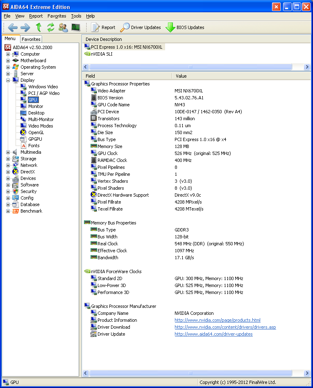Expand the Storage tree node
Screen dimensions: 313x388
(x=8, y=159)
